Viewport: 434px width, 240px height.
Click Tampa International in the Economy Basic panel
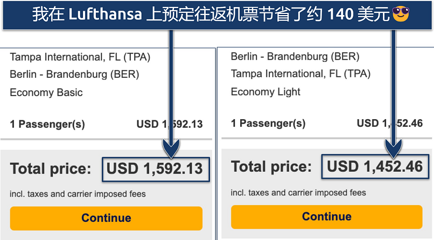pos(80,56)
